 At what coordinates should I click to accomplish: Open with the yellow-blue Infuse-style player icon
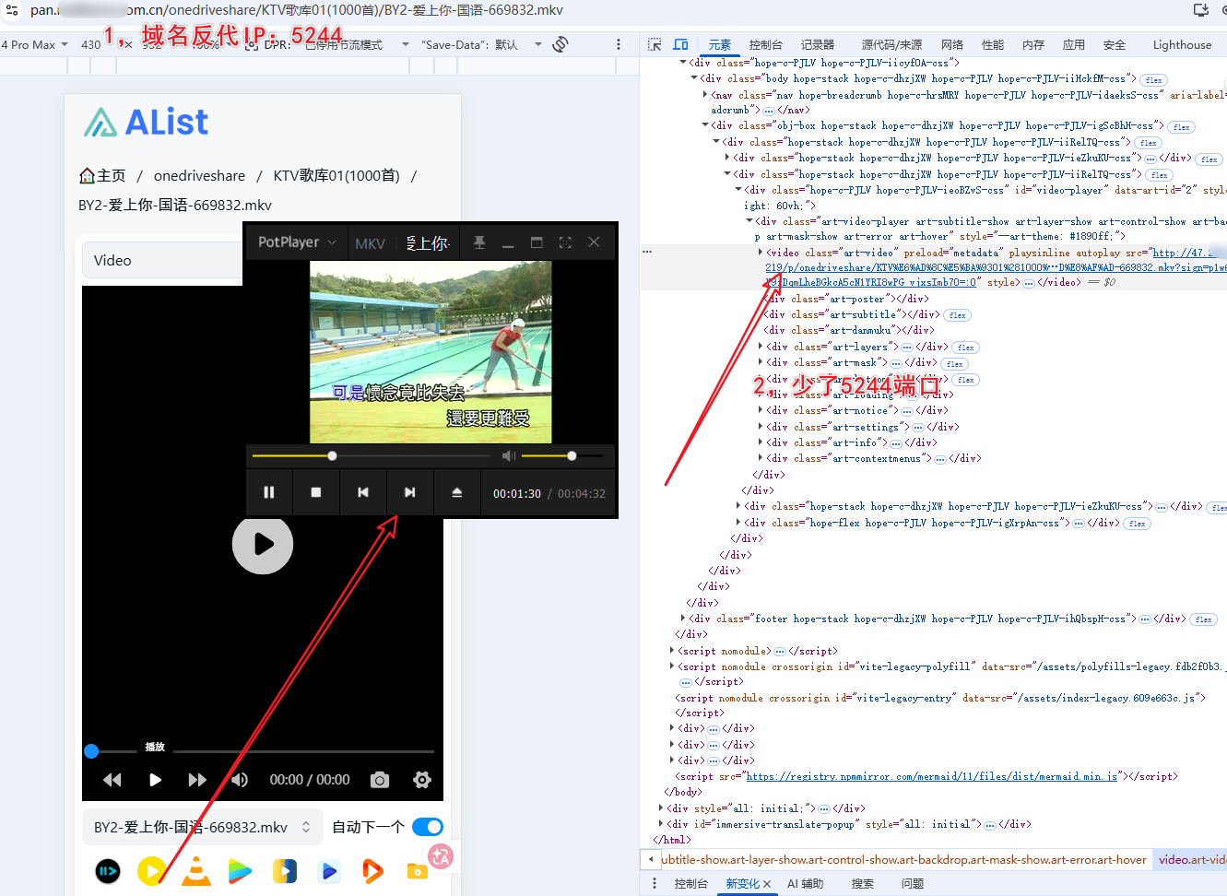click(x=285, y=871)
